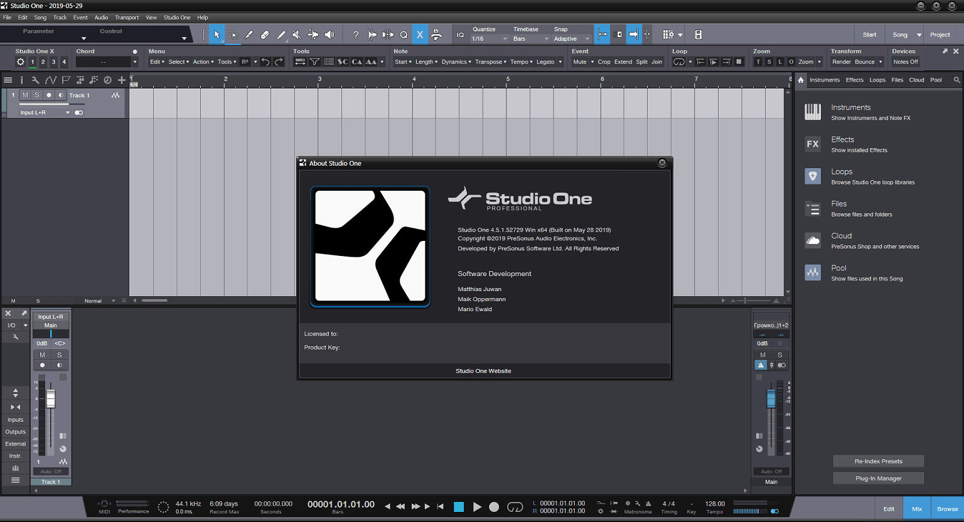Select the Arrow tool in the toolbar

pyautogui.click(x=217, y=35)
